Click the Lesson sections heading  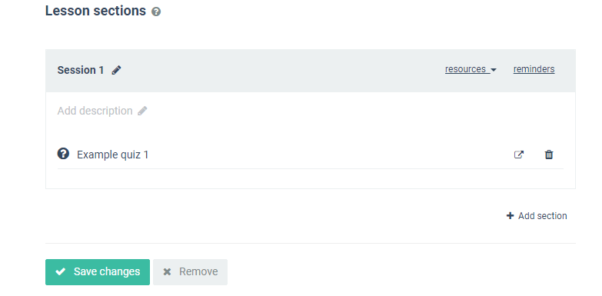click(95, 11)
